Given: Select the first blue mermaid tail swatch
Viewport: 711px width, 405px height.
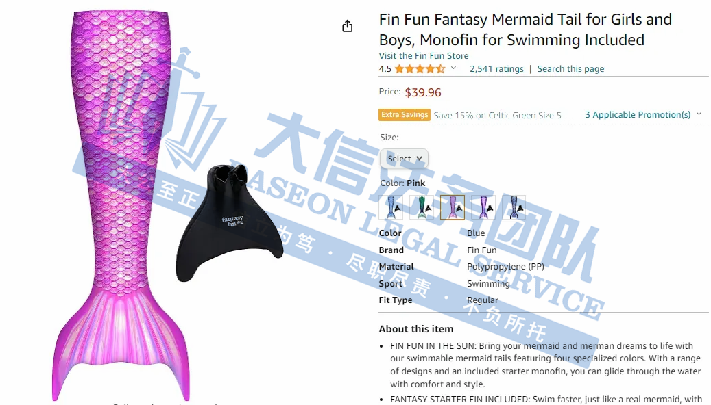Looking at the screenshot, I should [391, 207].
